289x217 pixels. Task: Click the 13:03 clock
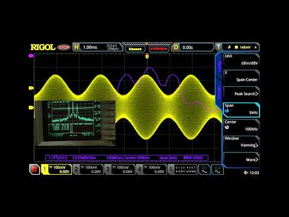click(x=254, y=172)
